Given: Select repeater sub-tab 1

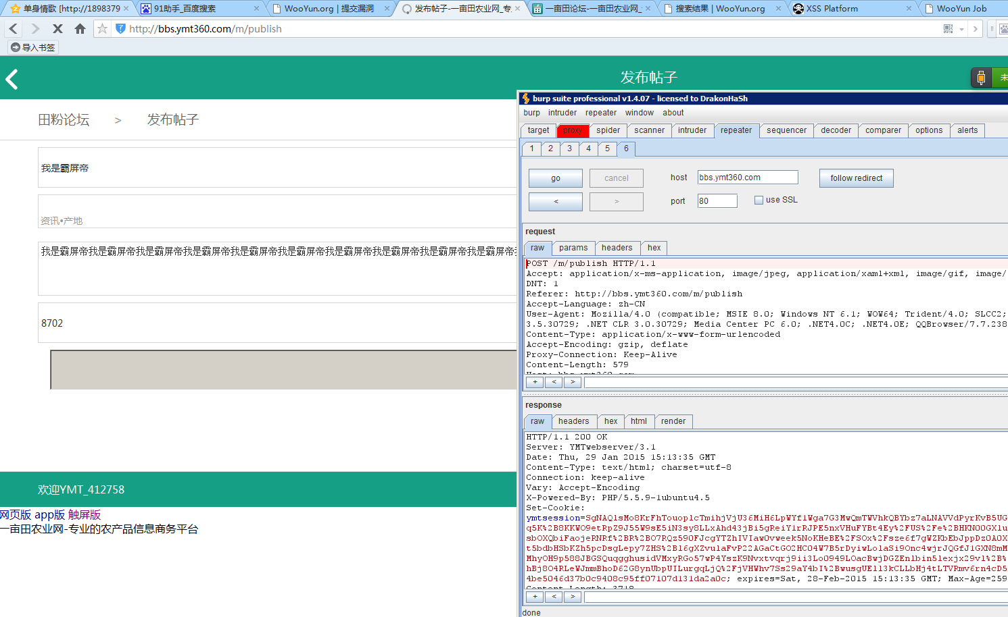Looking at the screenshot, I should point(532,149).
